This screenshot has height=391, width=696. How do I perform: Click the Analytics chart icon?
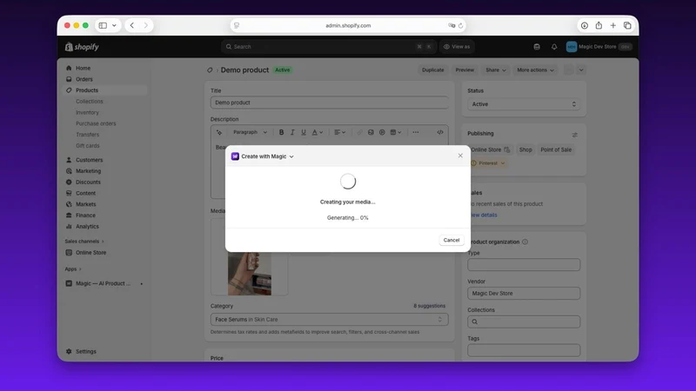(x=69, y=227)
